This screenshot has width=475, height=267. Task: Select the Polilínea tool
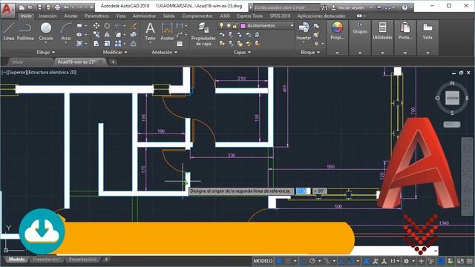pos(25,31)
